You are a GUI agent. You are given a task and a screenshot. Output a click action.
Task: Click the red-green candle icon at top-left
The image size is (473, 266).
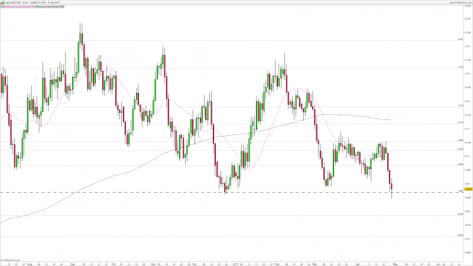tap(2, 2)
